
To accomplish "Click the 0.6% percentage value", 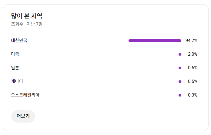I will [x=193, y=68].
